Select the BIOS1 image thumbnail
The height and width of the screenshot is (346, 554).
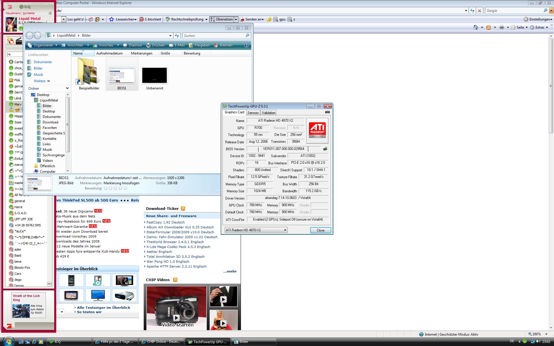122,75
